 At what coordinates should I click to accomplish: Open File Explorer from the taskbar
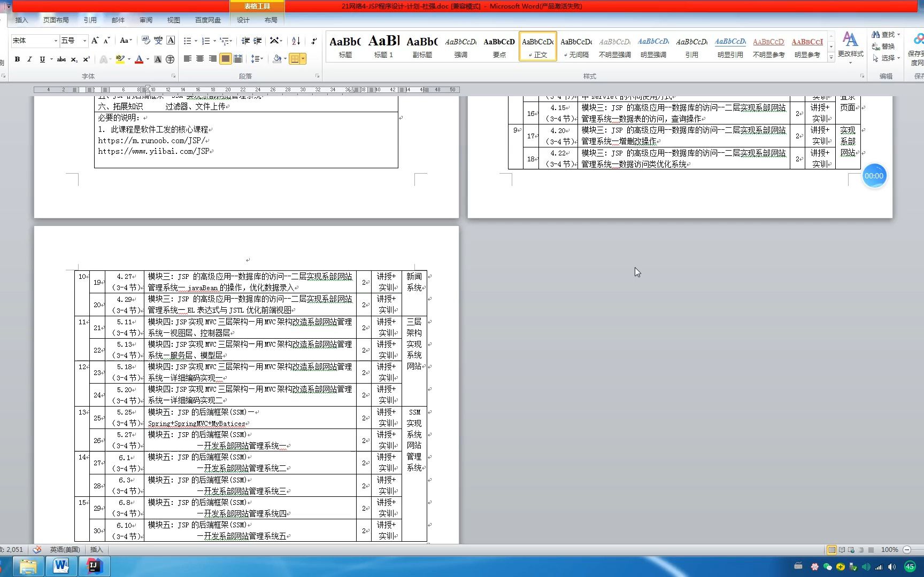point(28,566)
